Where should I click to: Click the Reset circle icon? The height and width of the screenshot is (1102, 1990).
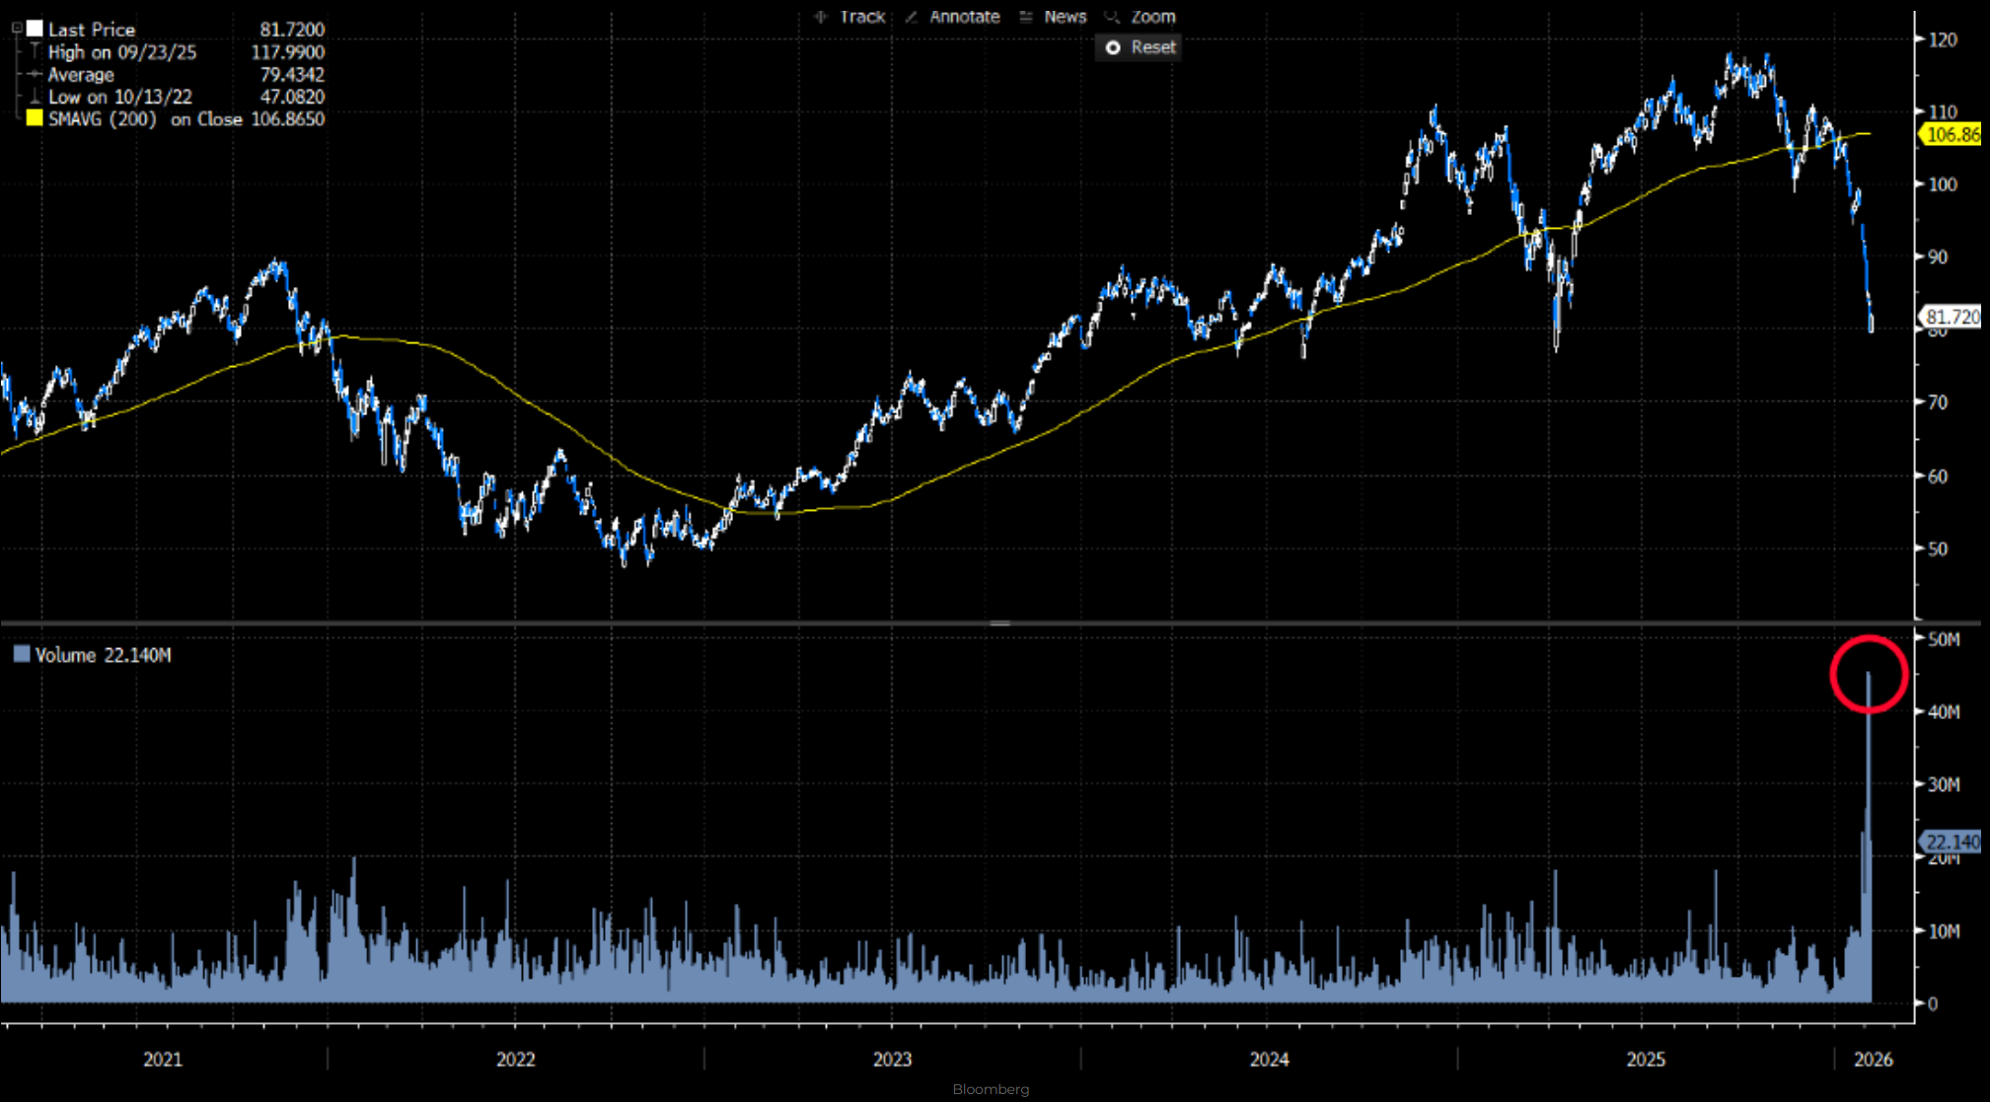[1113, 47]
